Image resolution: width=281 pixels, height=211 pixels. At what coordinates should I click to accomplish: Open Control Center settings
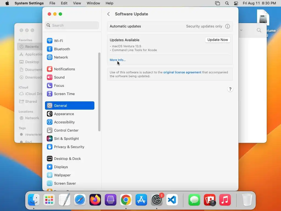[x=69, y=131]
